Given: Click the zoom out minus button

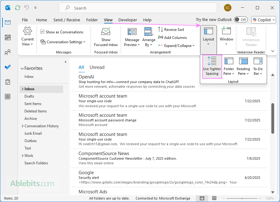Looking at the screenshot, I should click(223, 198).
